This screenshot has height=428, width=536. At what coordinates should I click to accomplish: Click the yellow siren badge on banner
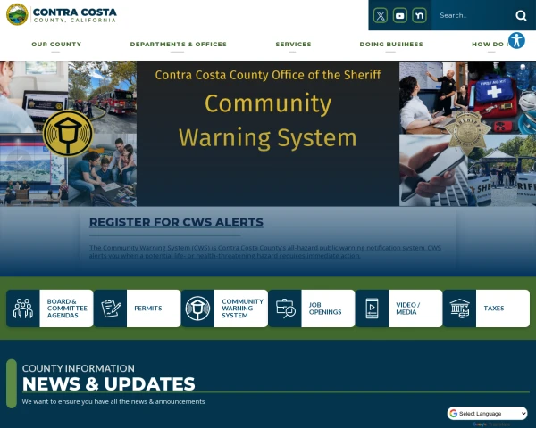click(x=68, y=133)
